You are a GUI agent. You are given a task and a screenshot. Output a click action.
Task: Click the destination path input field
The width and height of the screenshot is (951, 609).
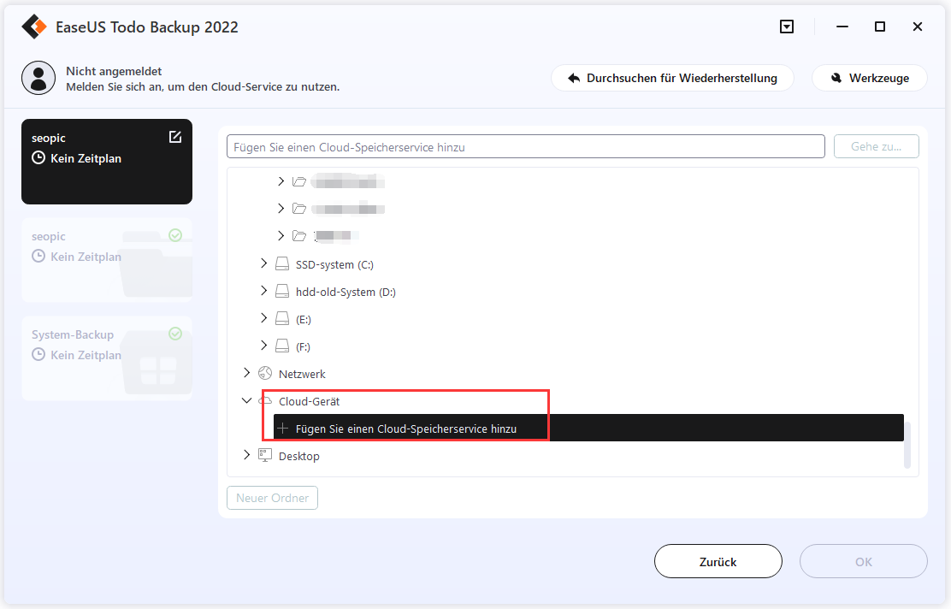[x=525, y=146]
